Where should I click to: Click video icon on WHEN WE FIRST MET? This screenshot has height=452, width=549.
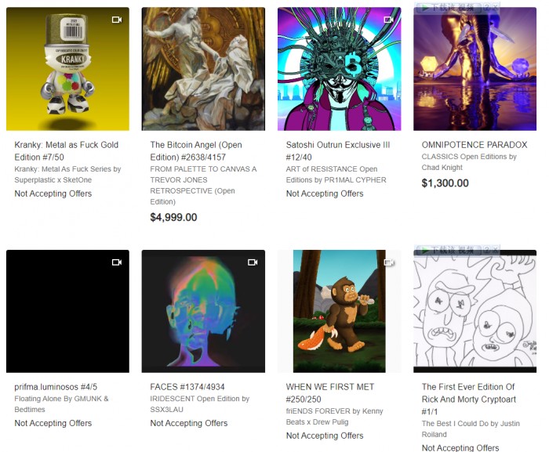pos(389,262)
